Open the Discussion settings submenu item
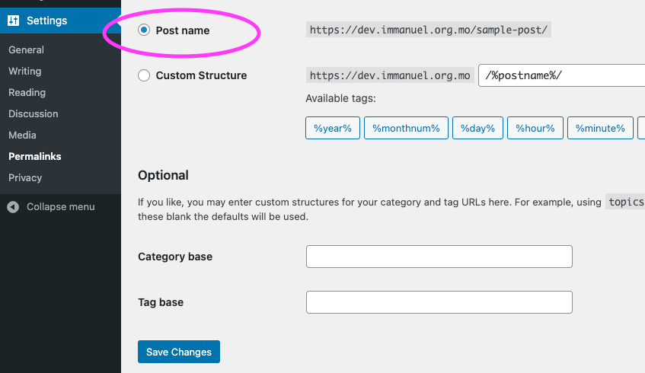 point(33,114)
